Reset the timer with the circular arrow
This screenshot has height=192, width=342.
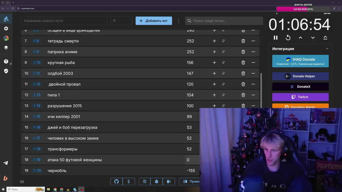[288, 38]
